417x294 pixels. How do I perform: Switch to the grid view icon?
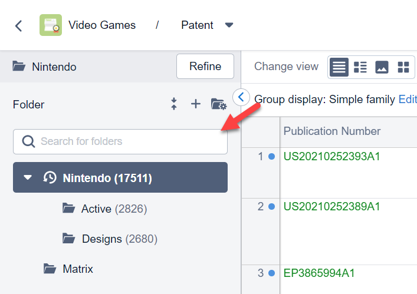click(403, 67)
